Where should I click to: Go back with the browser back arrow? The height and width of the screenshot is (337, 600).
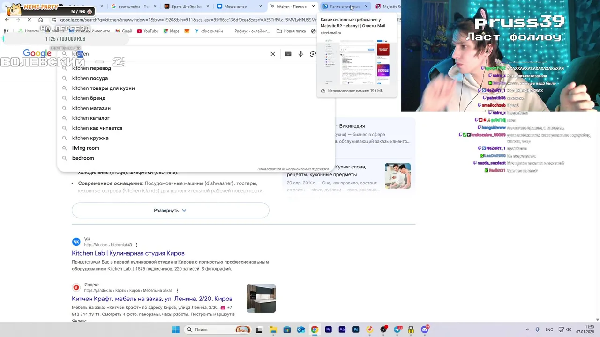click(7, 20)
